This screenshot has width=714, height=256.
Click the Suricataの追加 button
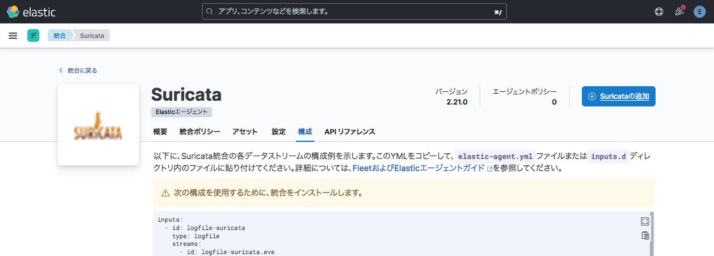point(618,96)
